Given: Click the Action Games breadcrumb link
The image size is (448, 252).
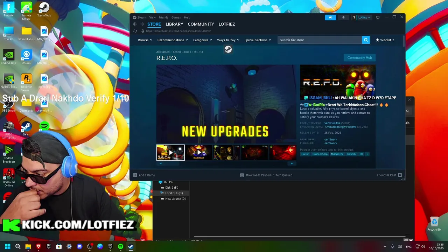Looking at the screenshot, I should tap(182, 52).
